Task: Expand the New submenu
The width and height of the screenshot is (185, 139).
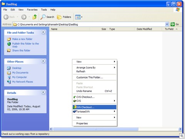Action: coord(114,117)
